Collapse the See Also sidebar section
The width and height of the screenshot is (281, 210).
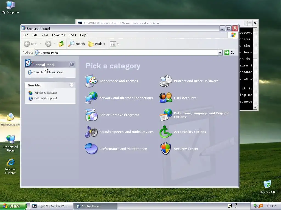[x=72, y=85]
